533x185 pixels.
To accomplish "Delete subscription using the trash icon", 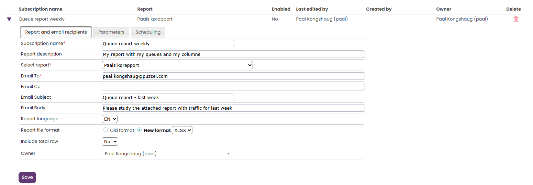I will 515,19.
